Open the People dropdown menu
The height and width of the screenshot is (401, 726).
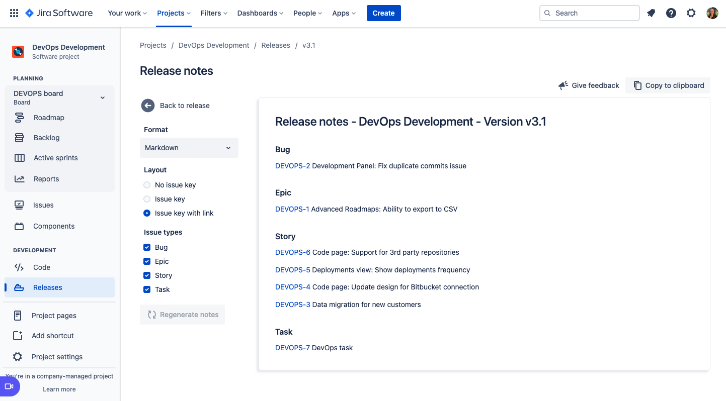[x=307, y=13]
